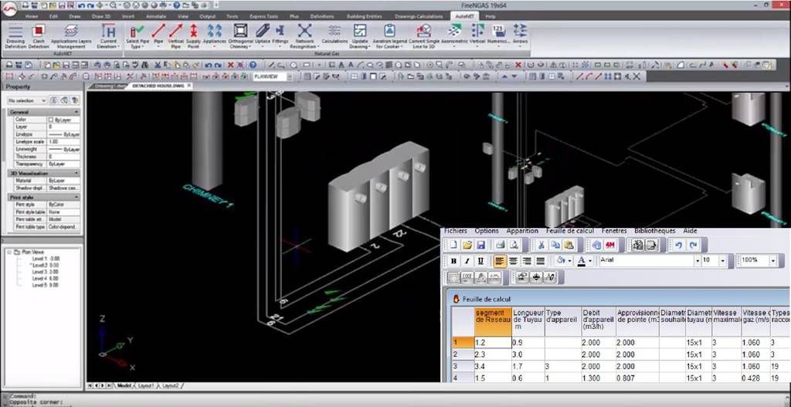Enable justified text alignment
Image resolution: width=791 pixels, height=407 pixels.
tap(540, 261)
